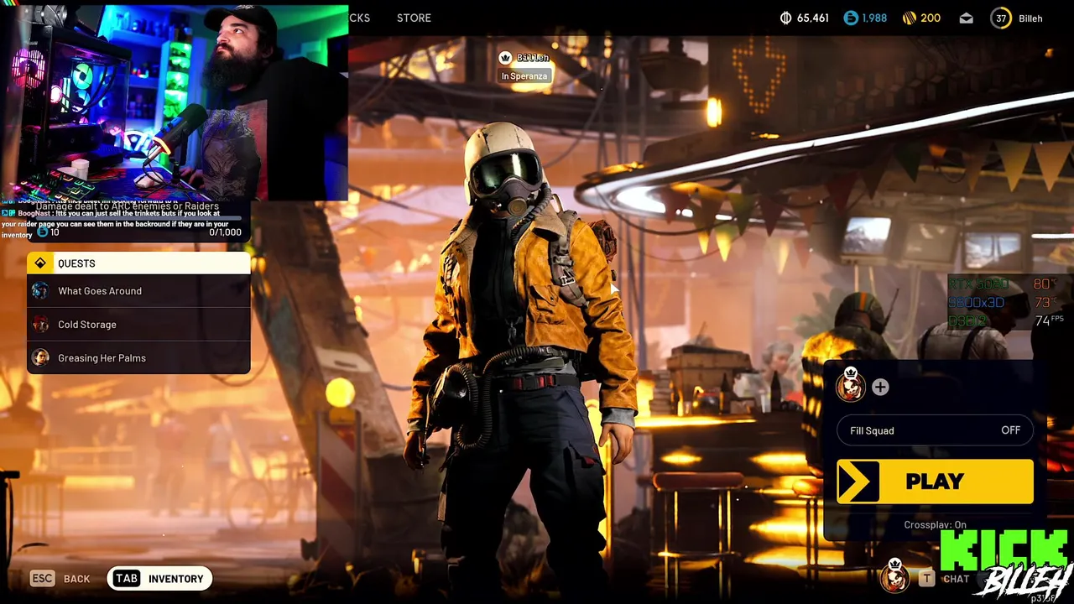Click the blue 1,988 currency icon
The image size is (1074, 604).
[851, 18]
